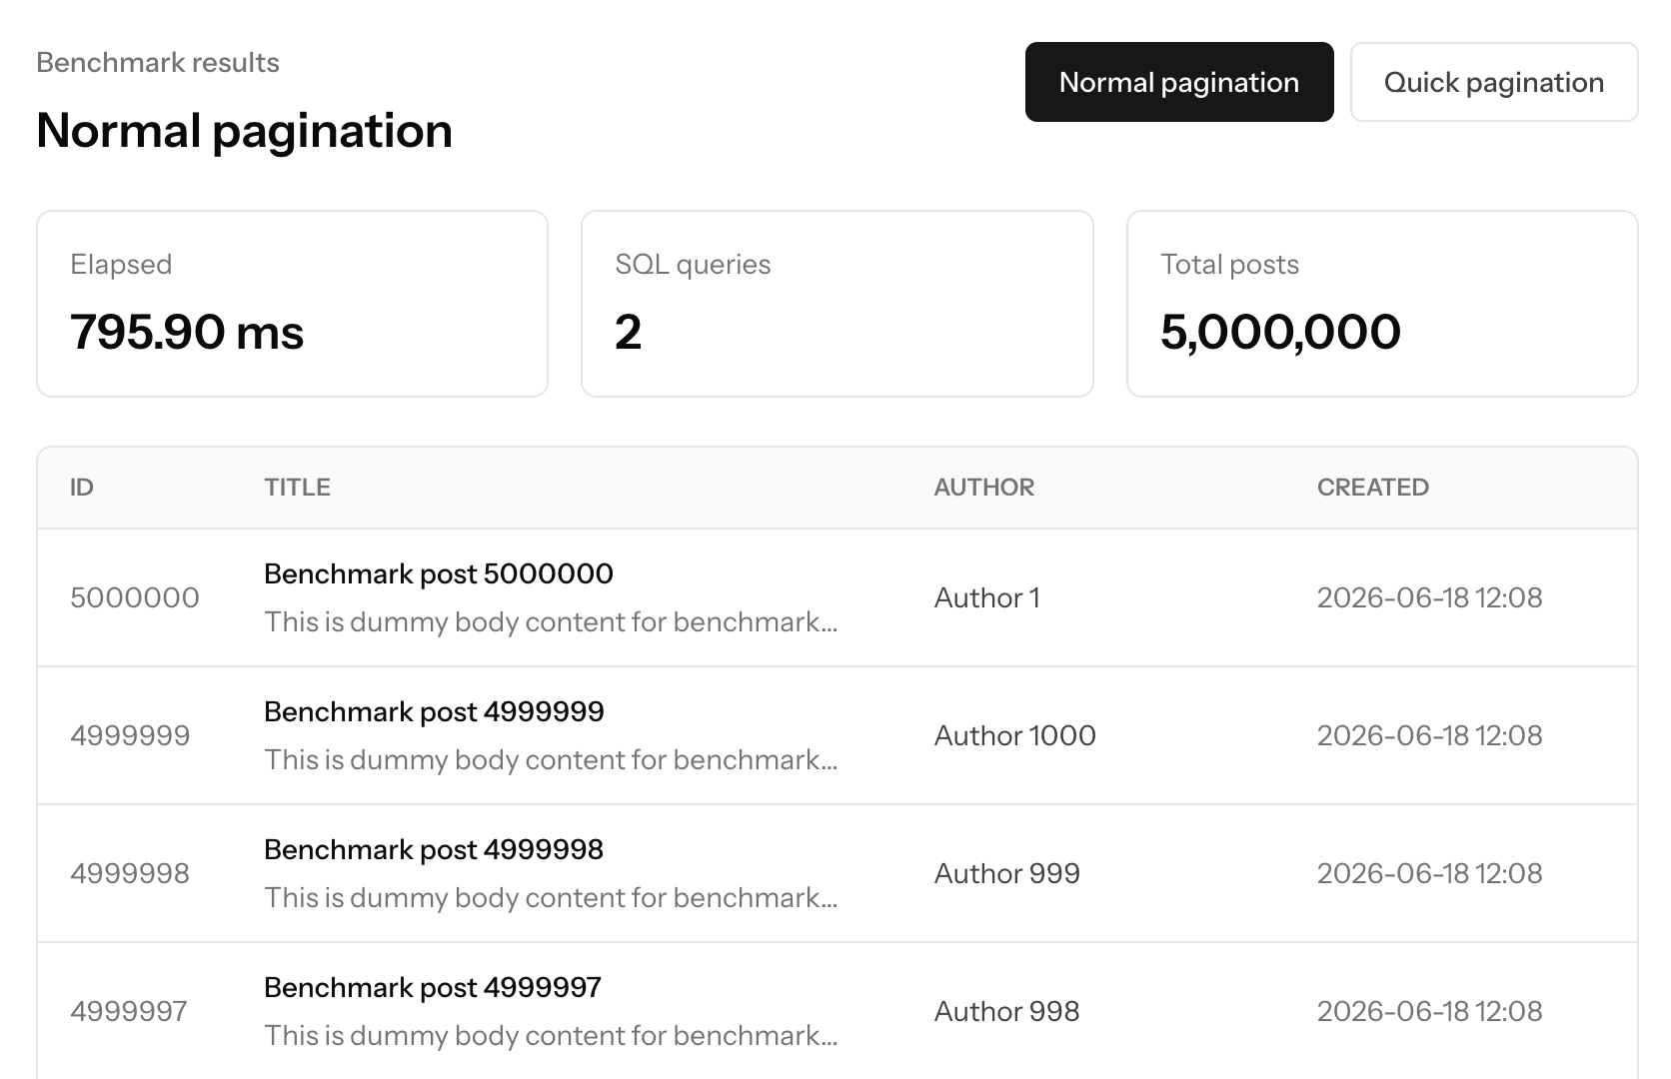Click the SQL queries count 2
1671x1079 pixels.
[x=629, y=332]
